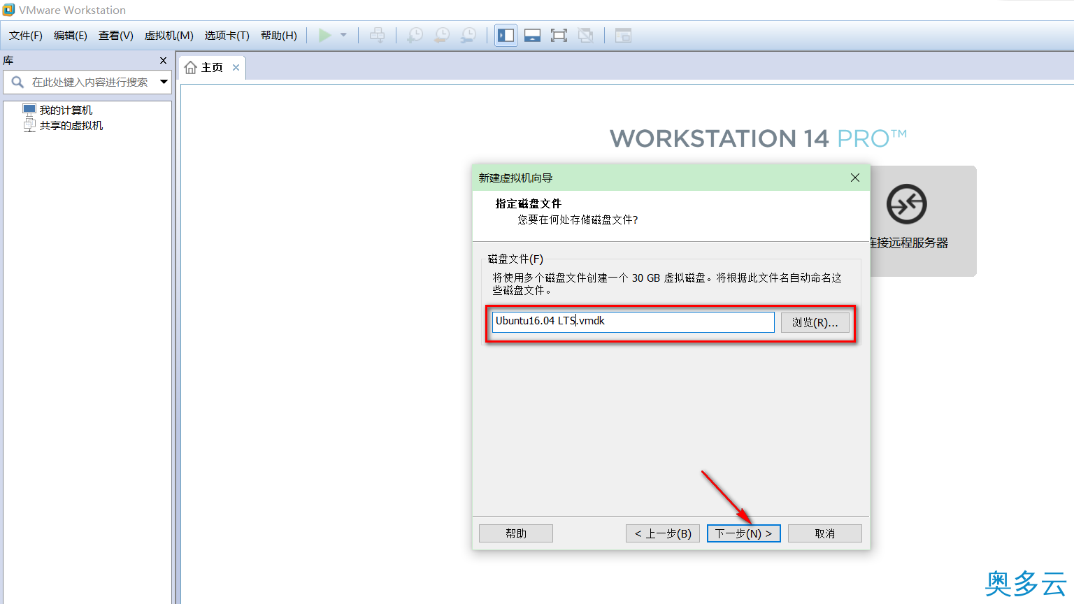
Task: Click the 帮助 button in wizard
Action: tap(516, 533)
